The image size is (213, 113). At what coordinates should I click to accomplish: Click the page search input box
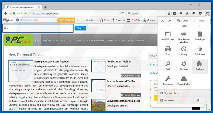pos(38,28)
